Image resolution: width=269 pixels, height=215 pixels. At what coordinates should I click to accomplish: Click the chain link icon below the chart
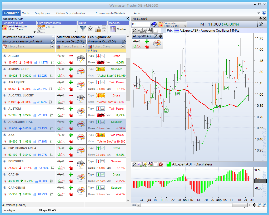(134, 205)
